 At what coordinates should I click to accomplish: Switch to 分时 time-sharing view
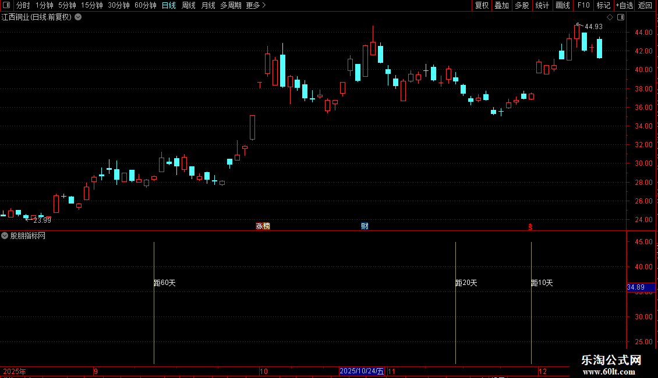23,5
